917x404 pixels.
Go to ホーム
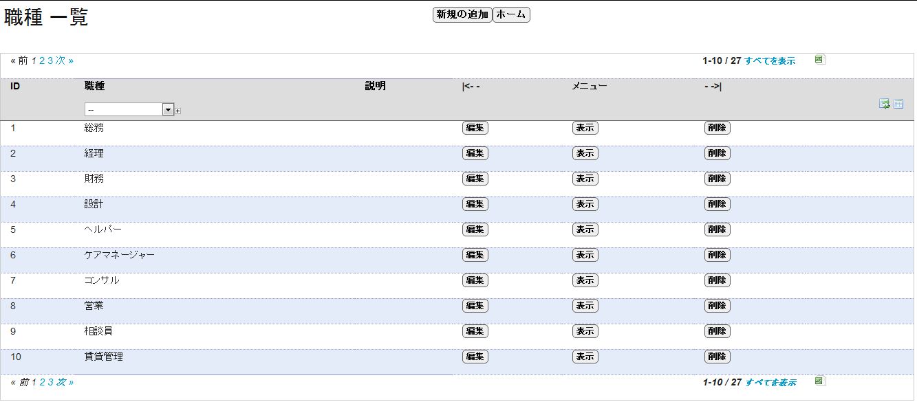(x=511, y=14)
